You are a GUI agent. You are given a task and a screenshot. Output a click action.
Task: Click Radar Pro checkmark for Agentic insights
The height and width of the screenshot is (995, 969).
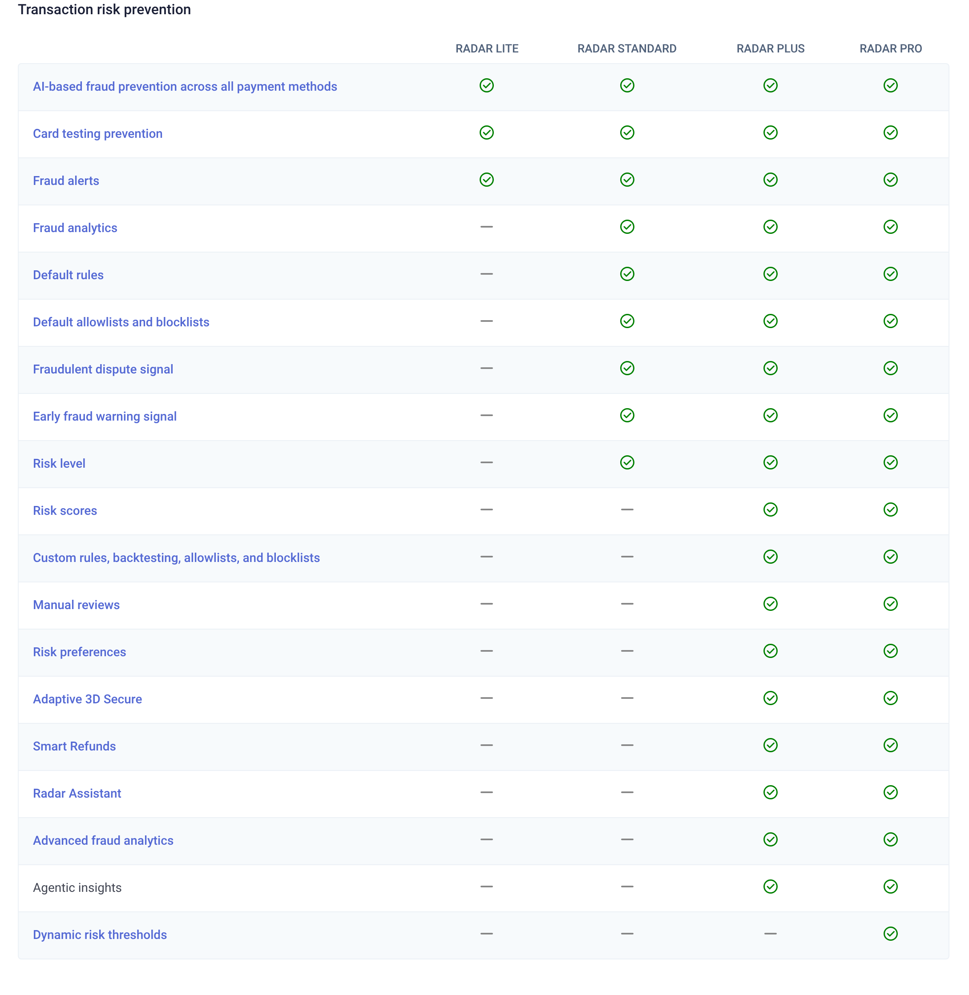pyautogui.click(x=891, y=887)
